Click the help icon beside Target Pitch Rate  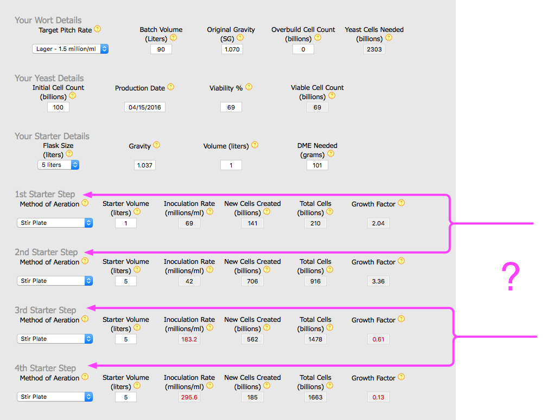[97, 29]
